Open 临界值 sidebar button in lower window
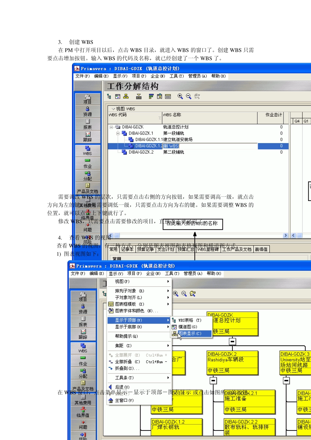The height and width of the screenshot is (440, 311). tap(83, 412)
